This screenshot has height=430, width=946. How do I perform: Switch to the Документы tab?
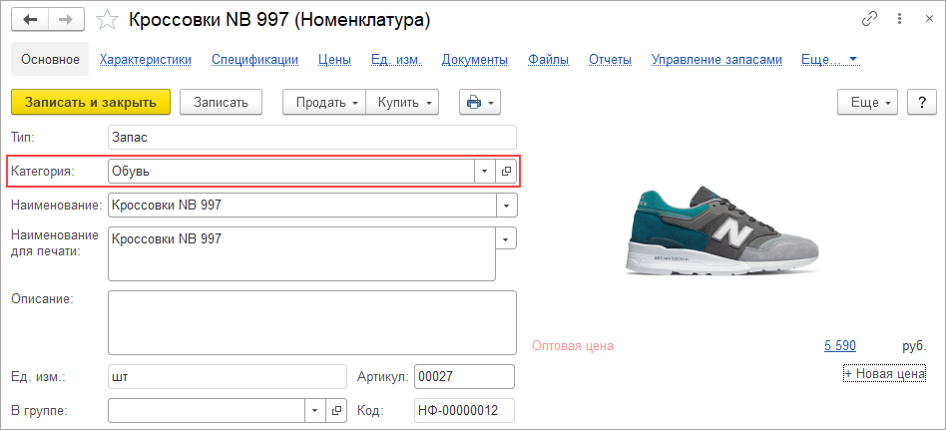click(x=475, y=59)
